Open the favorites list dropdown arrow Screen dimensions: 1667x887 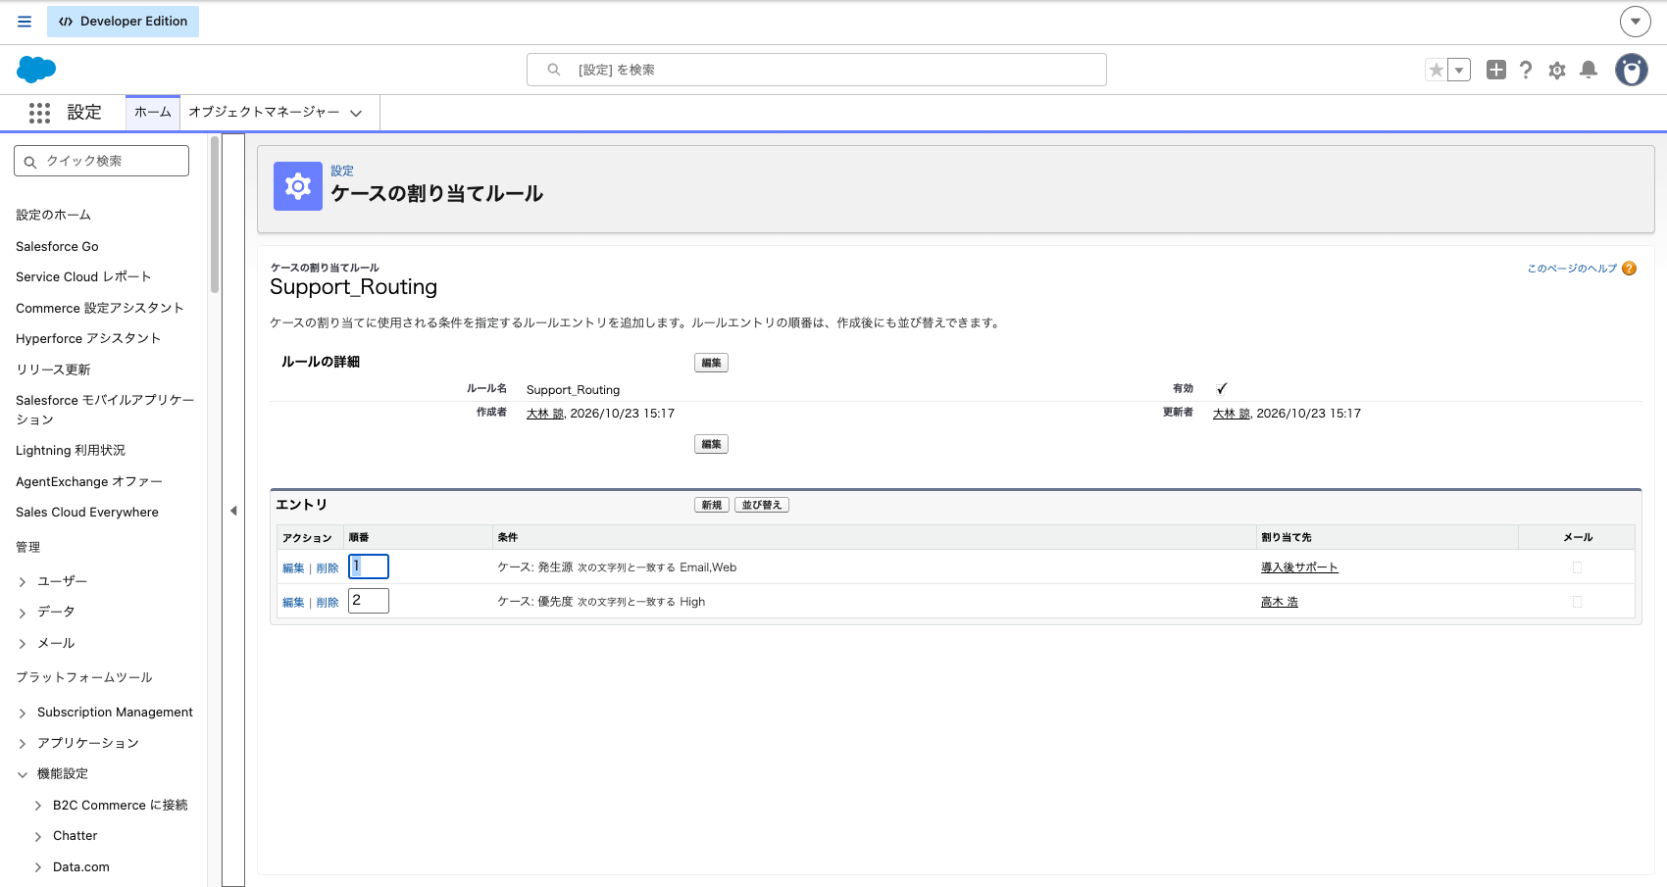click(1459, 70)
